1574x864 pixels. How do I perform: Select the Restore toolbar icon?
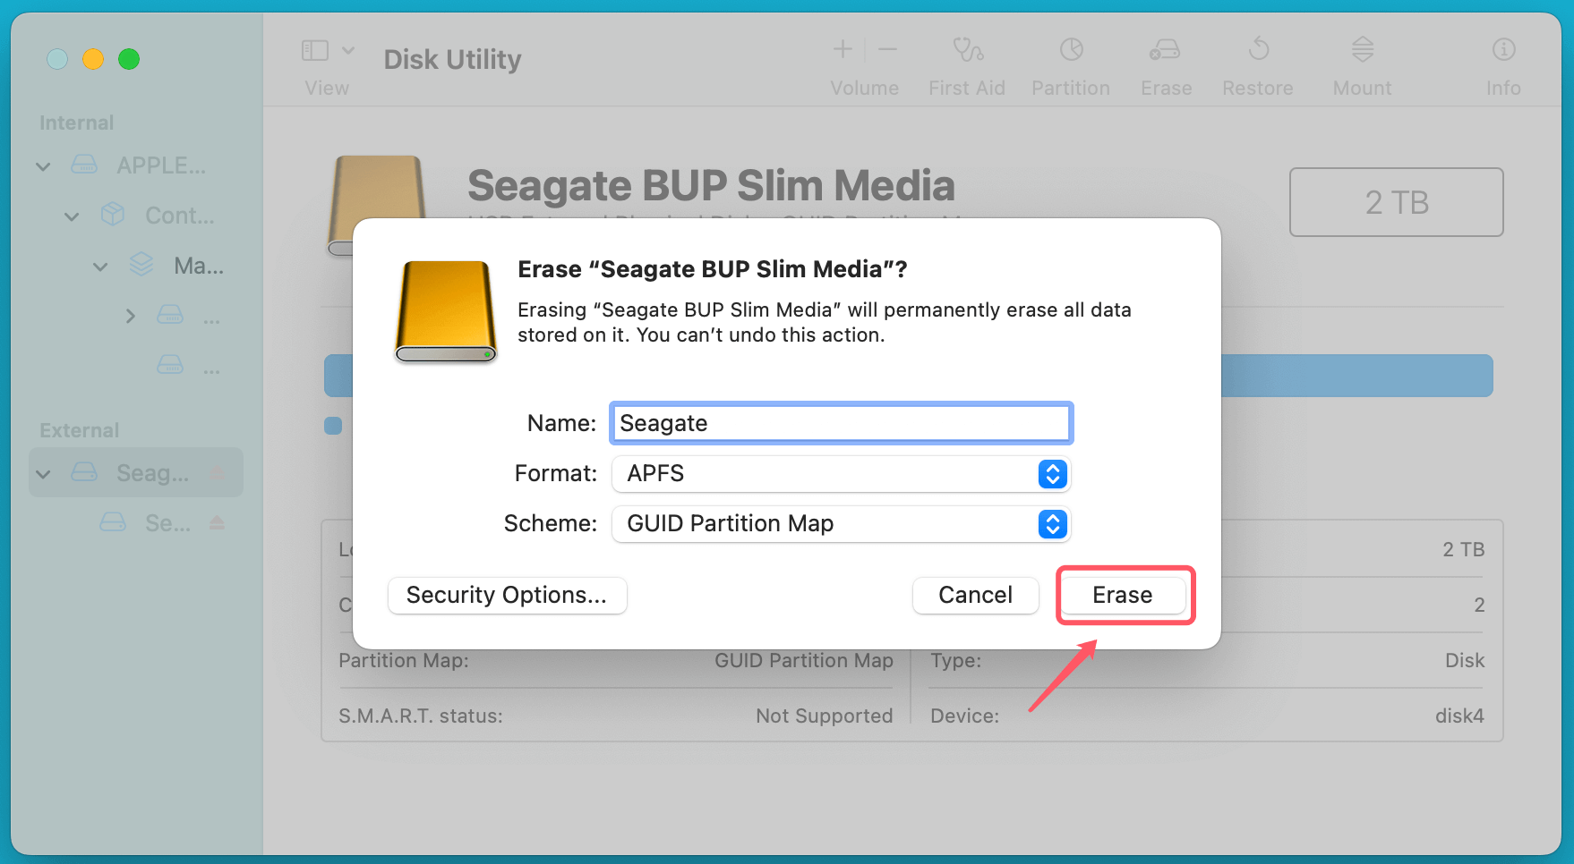1258,50
